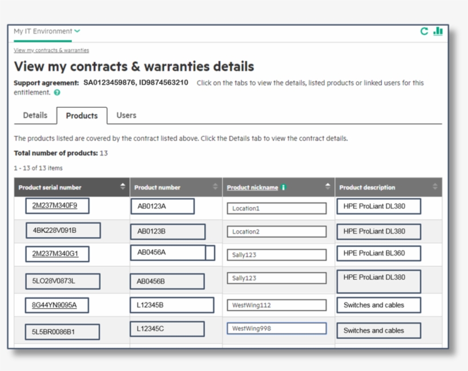Click the 1 - 13 of 13 items text
This screenshot has height=371, width=468.
click(x=38, y=168)
